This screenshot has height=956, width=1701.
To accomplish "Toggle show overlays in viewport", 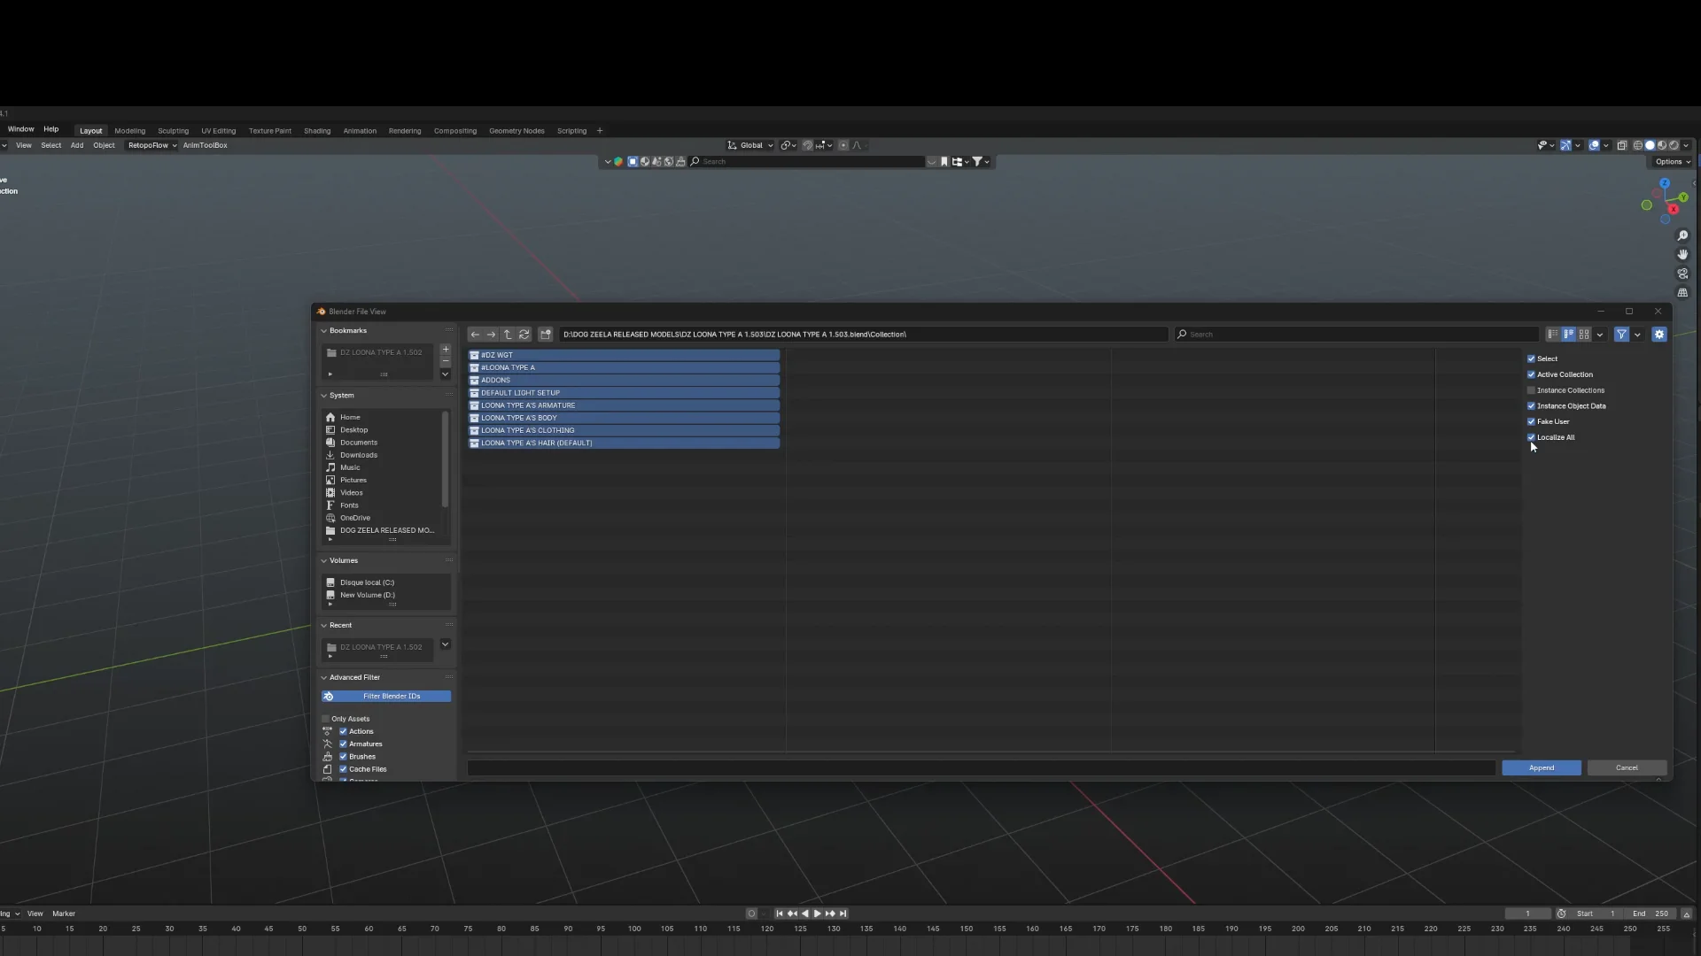I will coord(1594,145).
